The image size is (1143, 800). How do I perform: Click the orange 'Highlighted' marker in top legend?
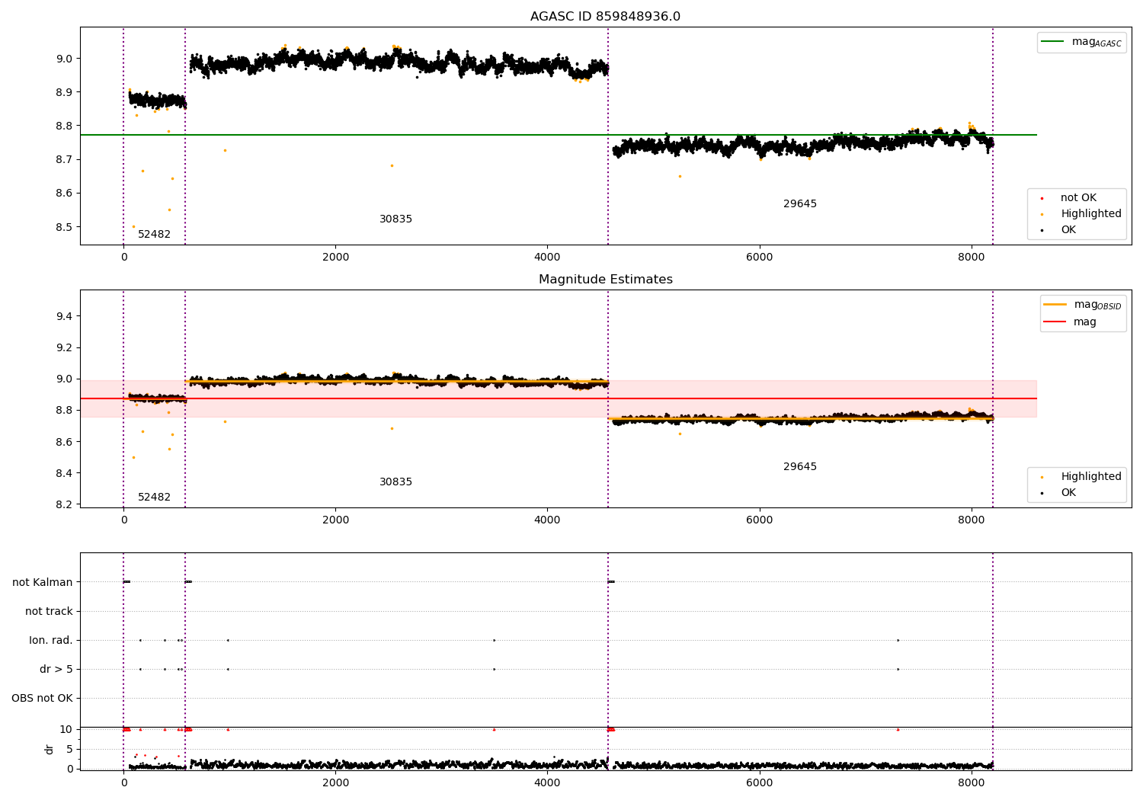point(1042,214)
